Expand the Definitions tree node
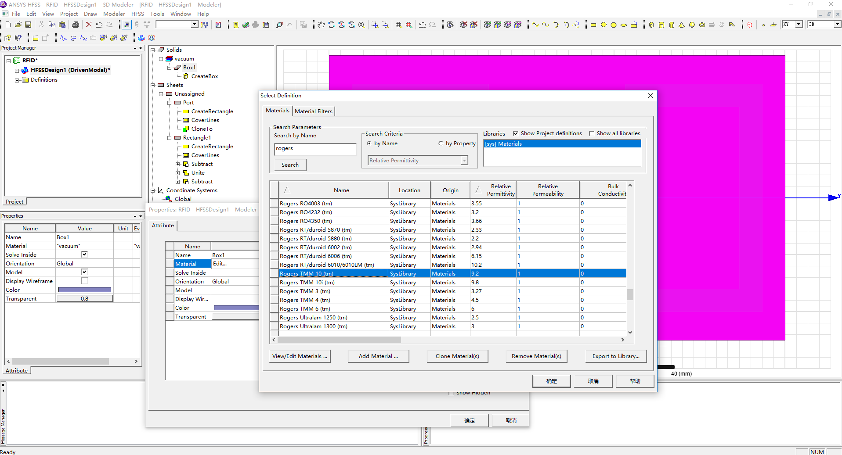 point(17,80)
